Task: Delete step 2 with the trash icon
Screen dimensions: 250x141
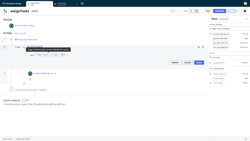Action: (203, 47)
